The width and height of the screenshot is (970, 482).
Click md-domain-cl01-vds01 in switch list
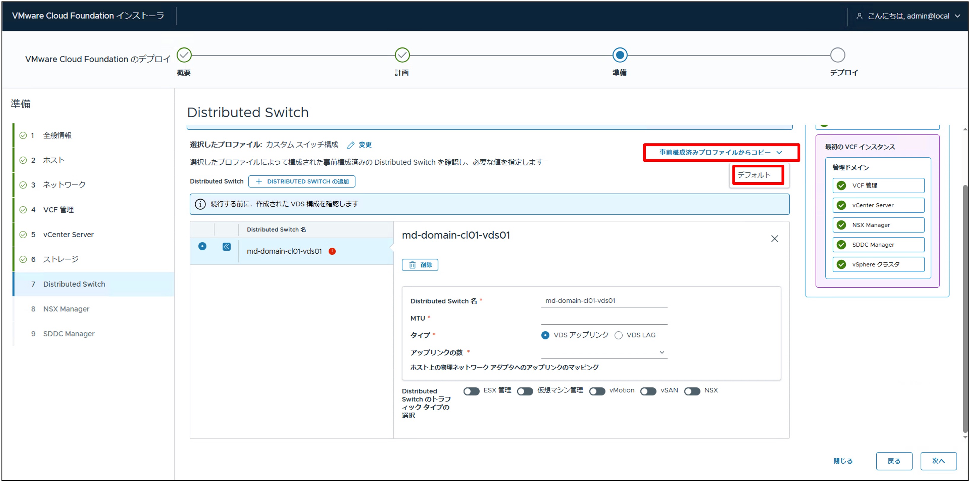pyautogui.click(x=284, y=251)
